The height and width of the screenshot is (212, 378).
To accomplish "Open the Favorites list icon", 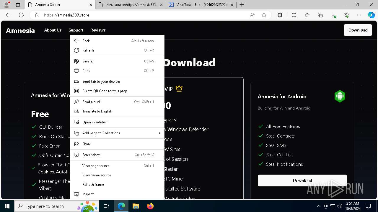I will tap(307, 15).
